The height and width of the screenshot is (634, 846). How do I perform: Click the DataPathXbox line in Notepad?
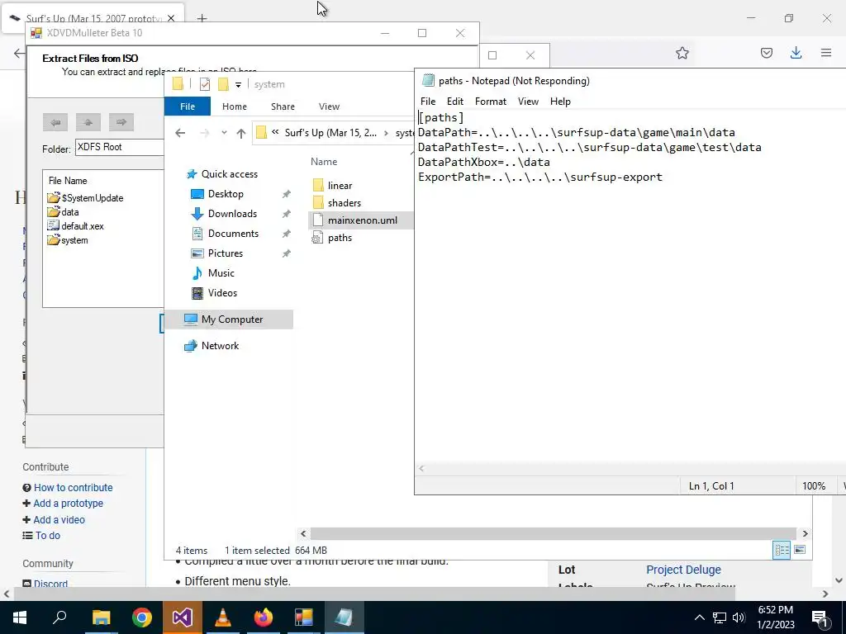tap(484, 163)
